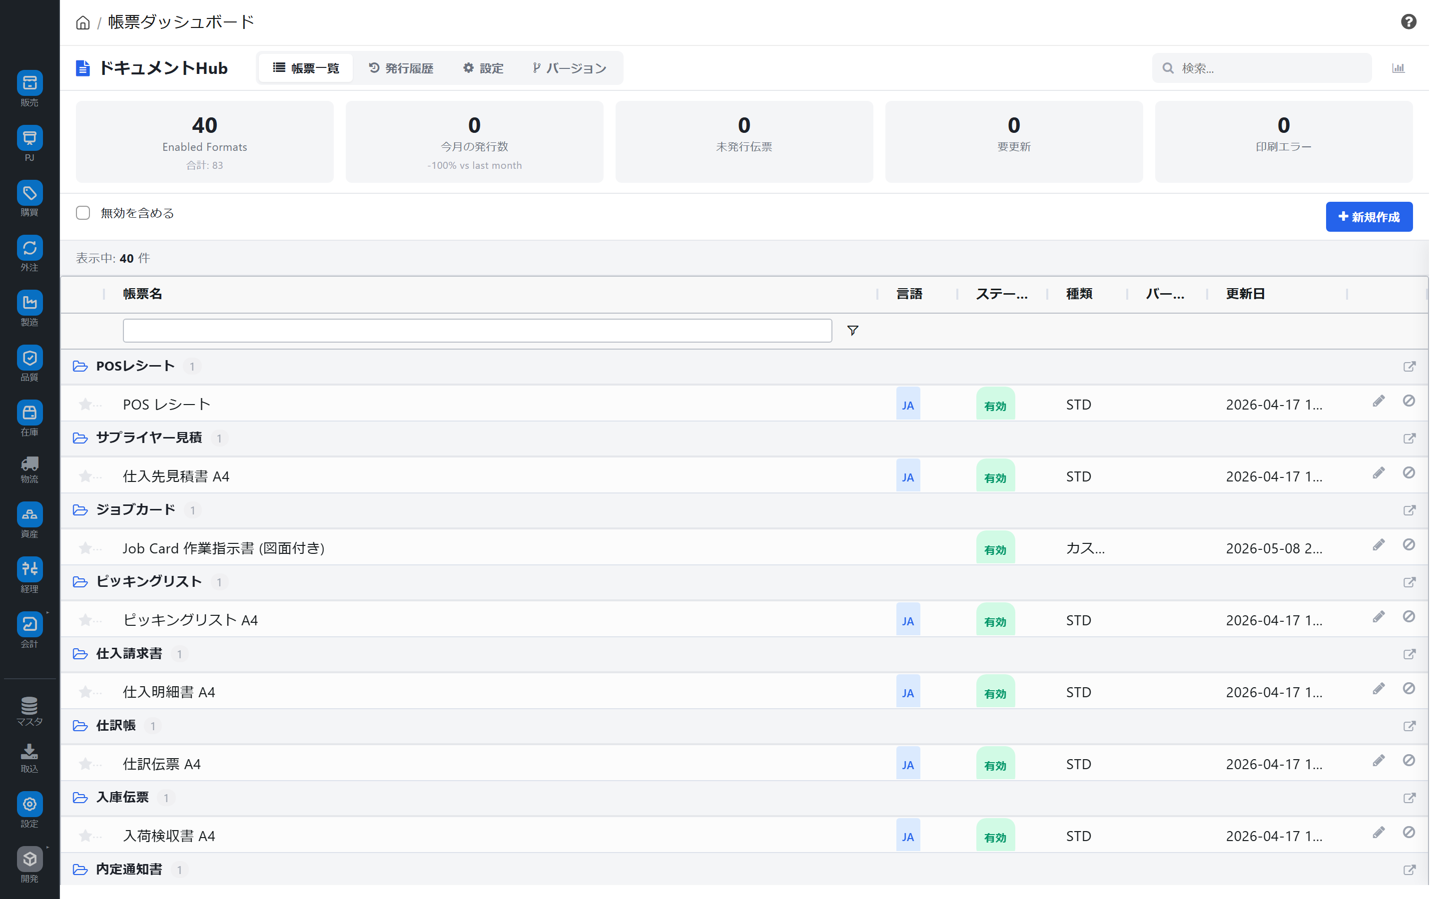Star the ピッキングリスト A4 row
1439x899 pixels.
[85, 621]
